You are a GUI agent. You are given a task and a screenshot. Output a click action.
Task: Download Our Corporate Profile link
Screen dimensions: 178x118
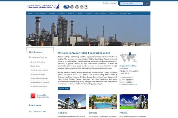pyautogui.click(x=43, y=96)
